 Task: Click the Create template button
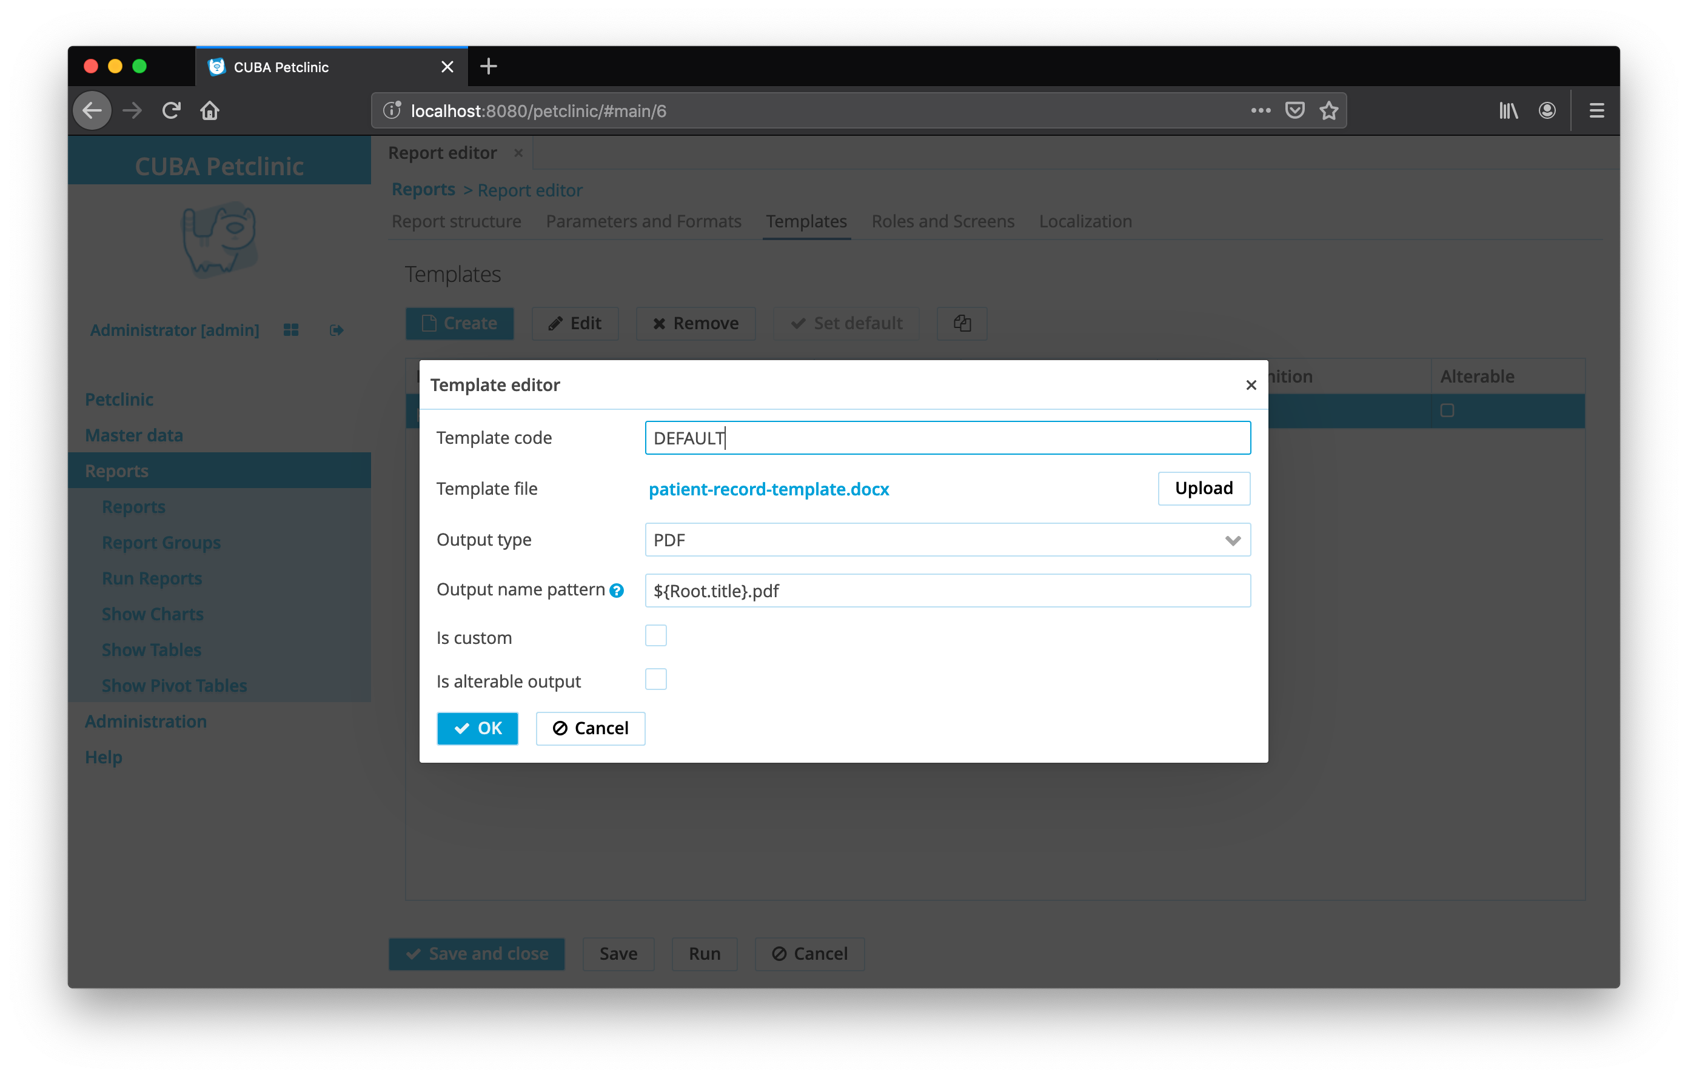point(460,323)
